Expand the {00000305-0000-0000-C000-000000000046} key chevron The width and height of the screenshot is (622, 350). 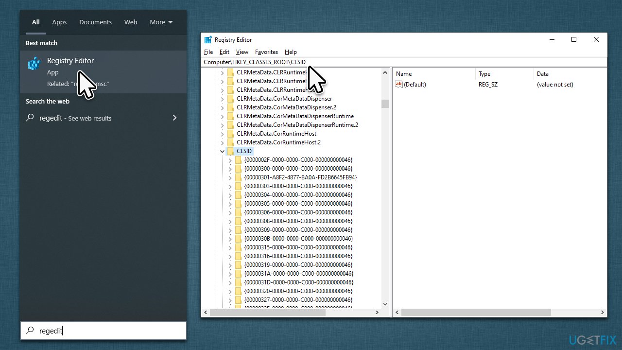tap(230, 204)
